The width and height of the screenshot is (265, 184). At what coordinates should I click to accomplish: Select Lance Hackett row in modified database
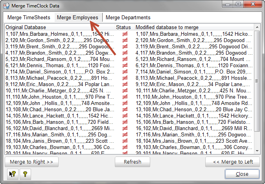pos(193,116)
